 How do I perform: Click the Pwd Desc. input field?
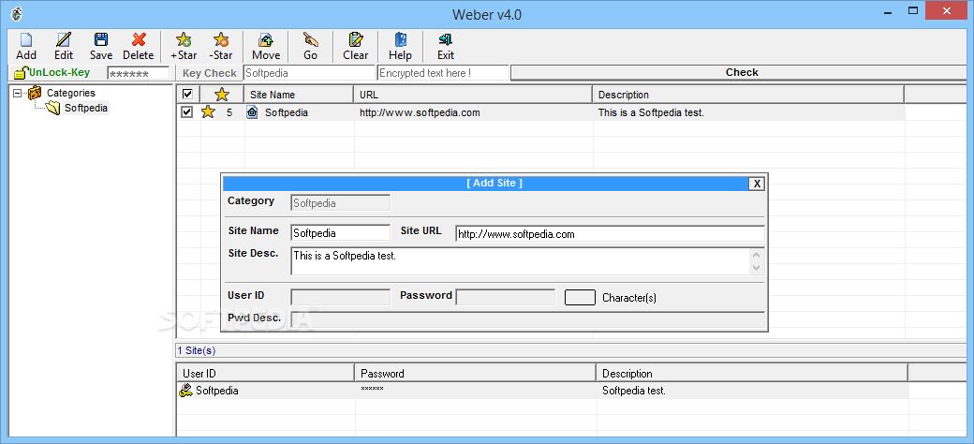(x=528, y=319)
